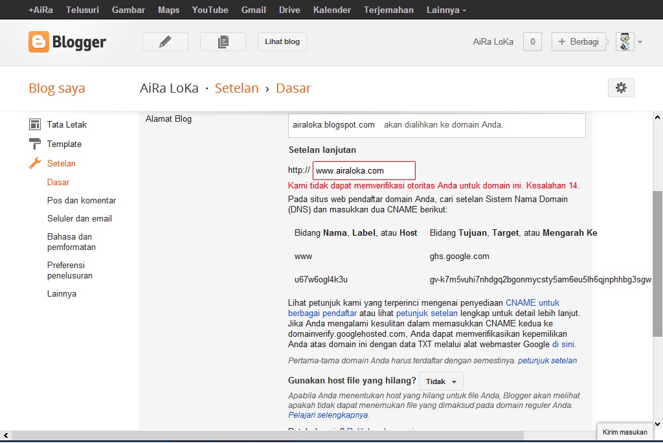Screen dimensions: 663x443
Task: Expand the account menu arrow beside avatar
Action: coord(640,42)
